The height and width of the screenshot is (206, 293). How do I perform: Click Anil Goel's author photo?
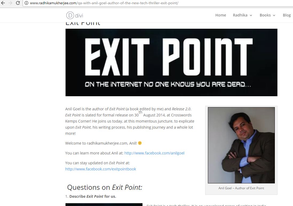pyautogui.click(x=241, y=145)
